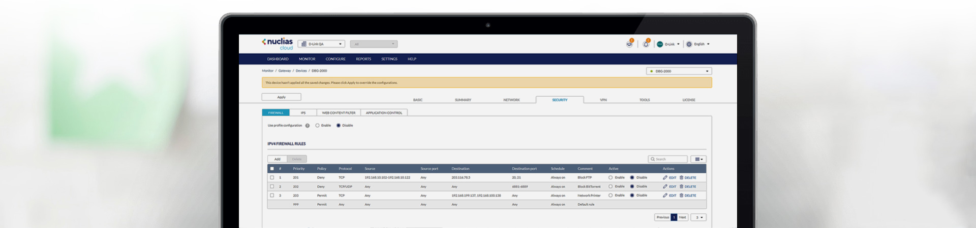The width and height of the screenshot is (976, 228).
Task: Tick the checkbox for rule 2
Action: (x=272, y=186)
